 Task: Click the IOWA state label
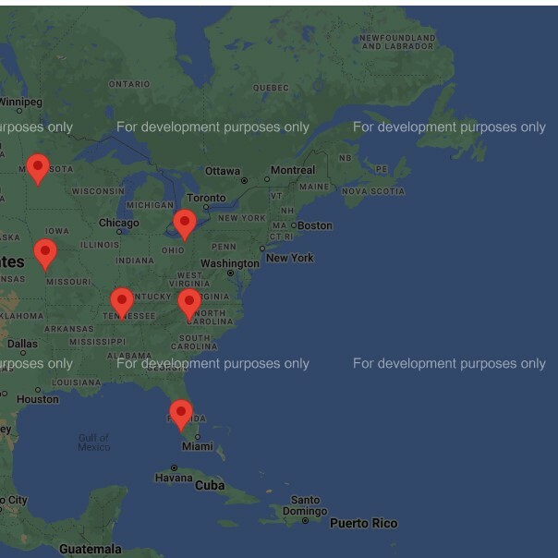[x=57, y=231]
